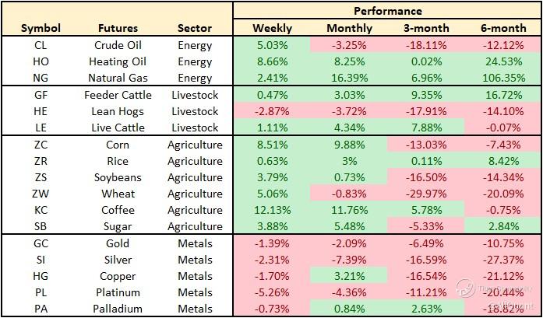543x318 pixels.
Task: Select the ZS symbol cell
Action: [x=41, y=177]
